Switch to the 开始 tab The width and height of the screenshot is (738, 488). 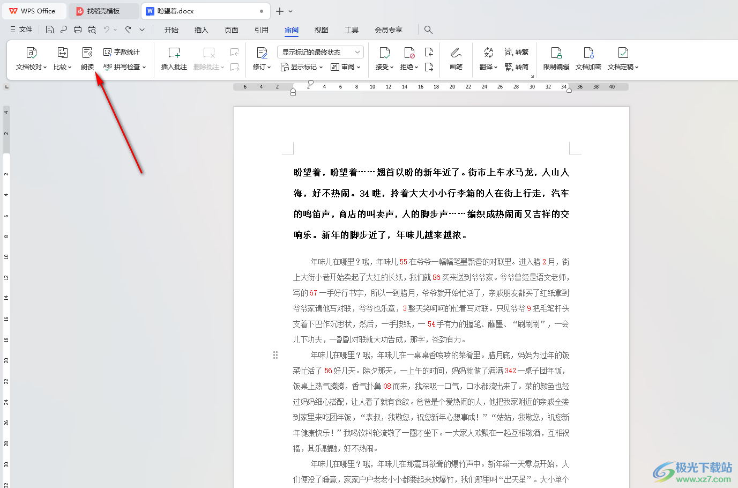(x=172, y=30)
